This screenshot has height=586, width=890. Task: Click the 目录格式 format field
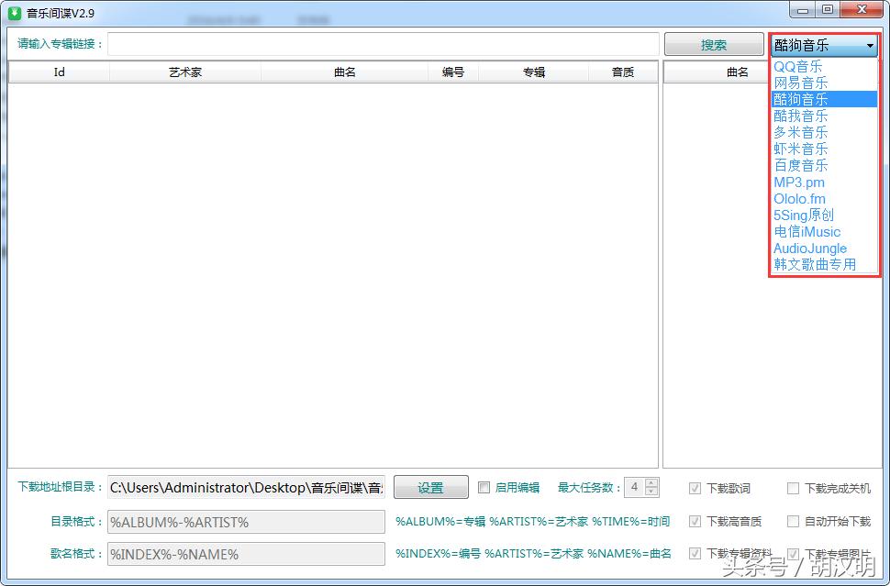point(245,521)
